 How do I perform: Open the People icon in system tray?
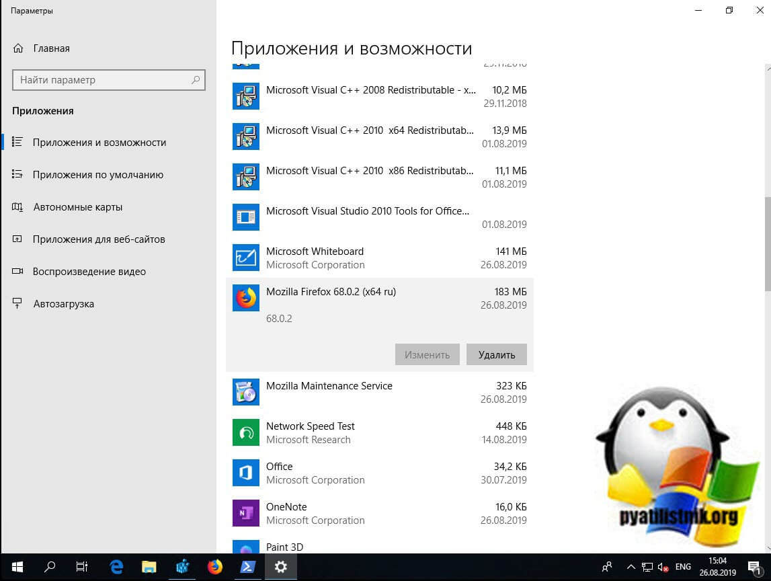tap(607, 567)
